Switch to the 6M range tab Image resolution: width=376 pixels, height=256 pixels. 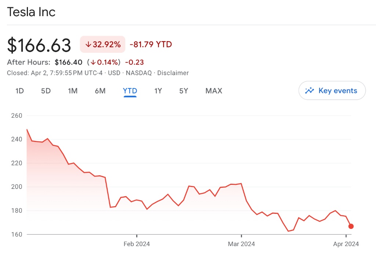tap(100, 91)
